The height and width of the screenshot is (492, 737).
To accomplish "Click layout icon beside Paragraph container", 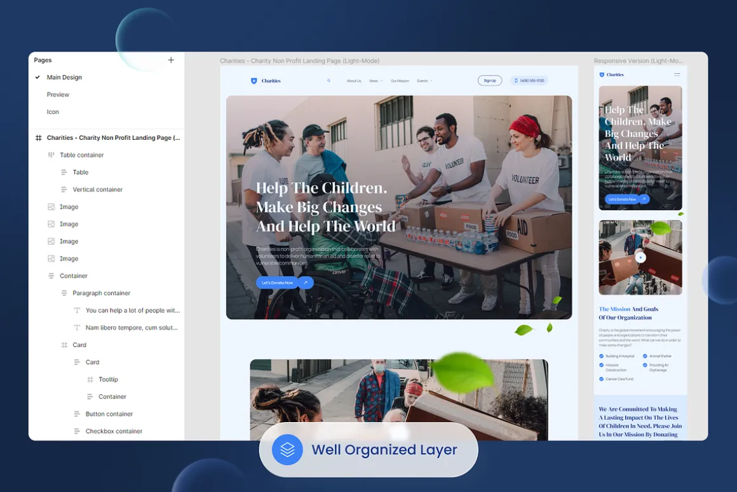I will click(x=64, y=293).
